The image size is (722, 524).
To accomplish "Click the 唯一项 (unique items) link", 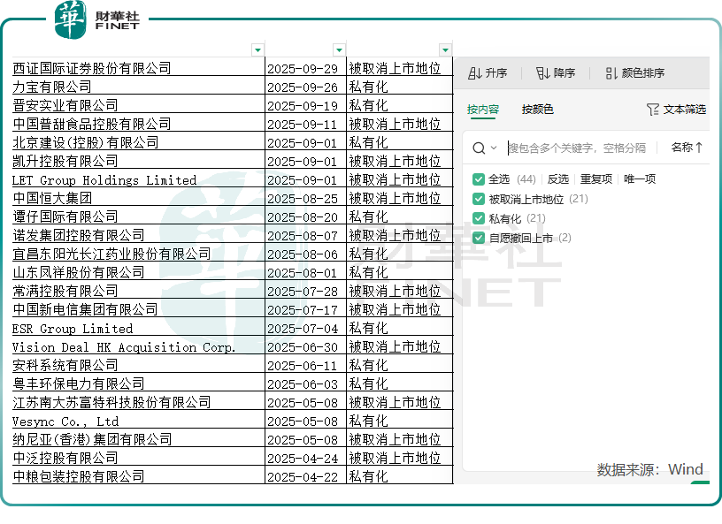I will click(639, 179).
